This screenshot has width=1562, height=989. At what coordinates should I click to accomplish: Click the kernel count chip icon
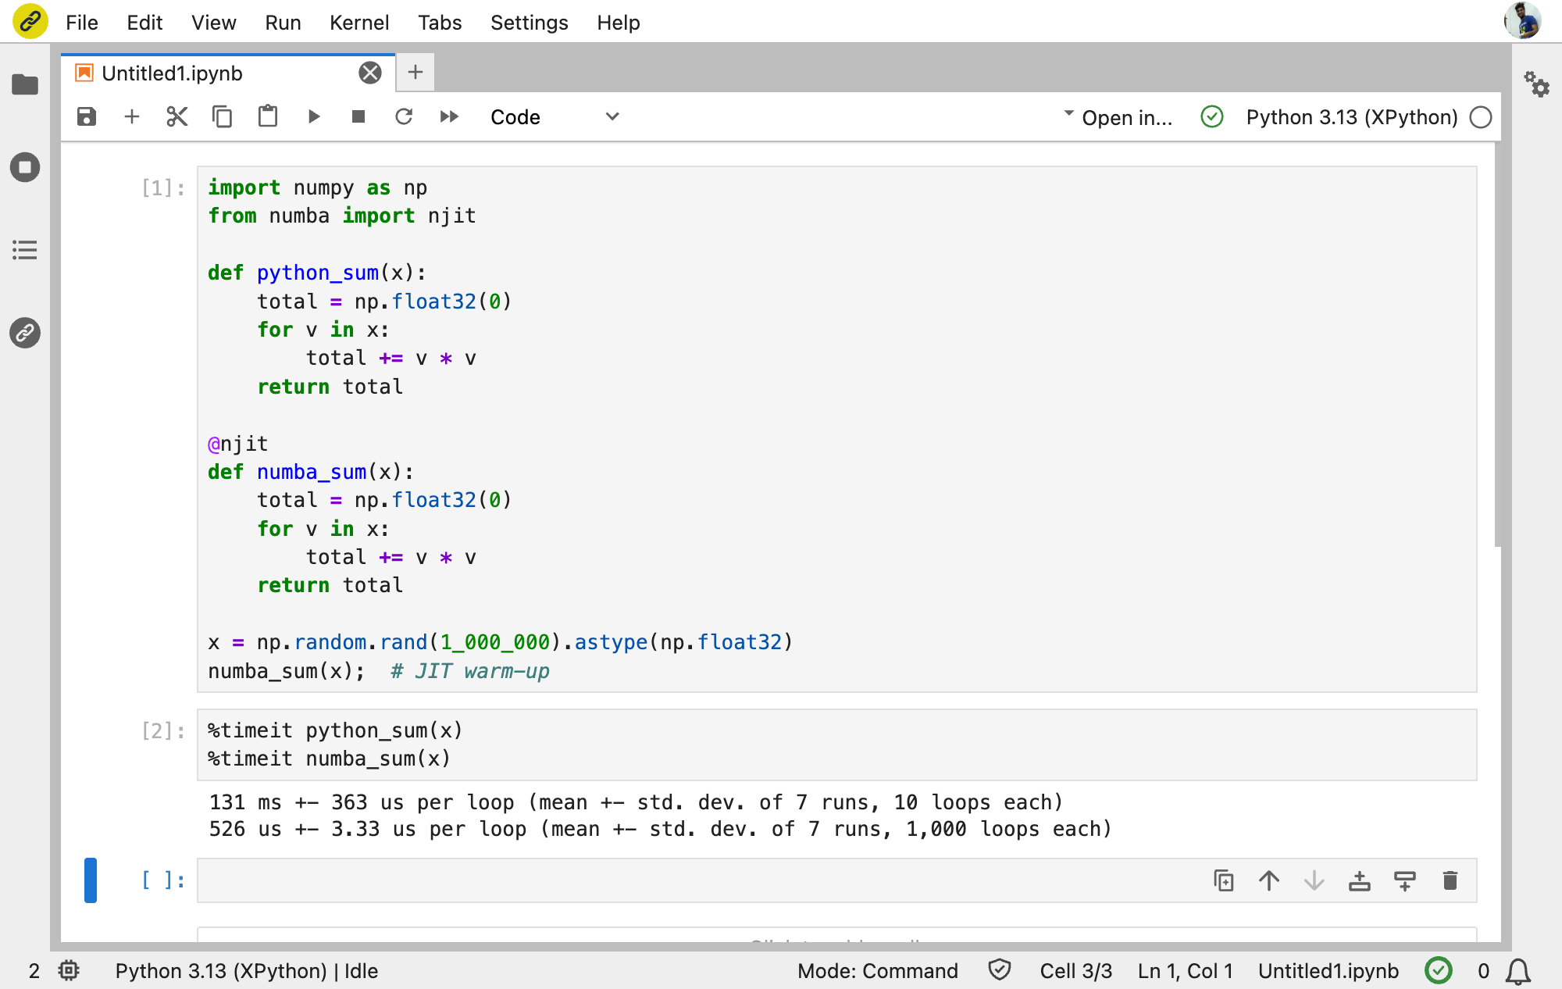(x=69, y=970)
